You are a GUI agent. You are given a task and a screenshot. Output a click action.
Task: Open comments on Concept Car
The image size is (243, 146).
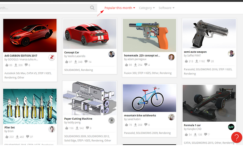(86, 62)
